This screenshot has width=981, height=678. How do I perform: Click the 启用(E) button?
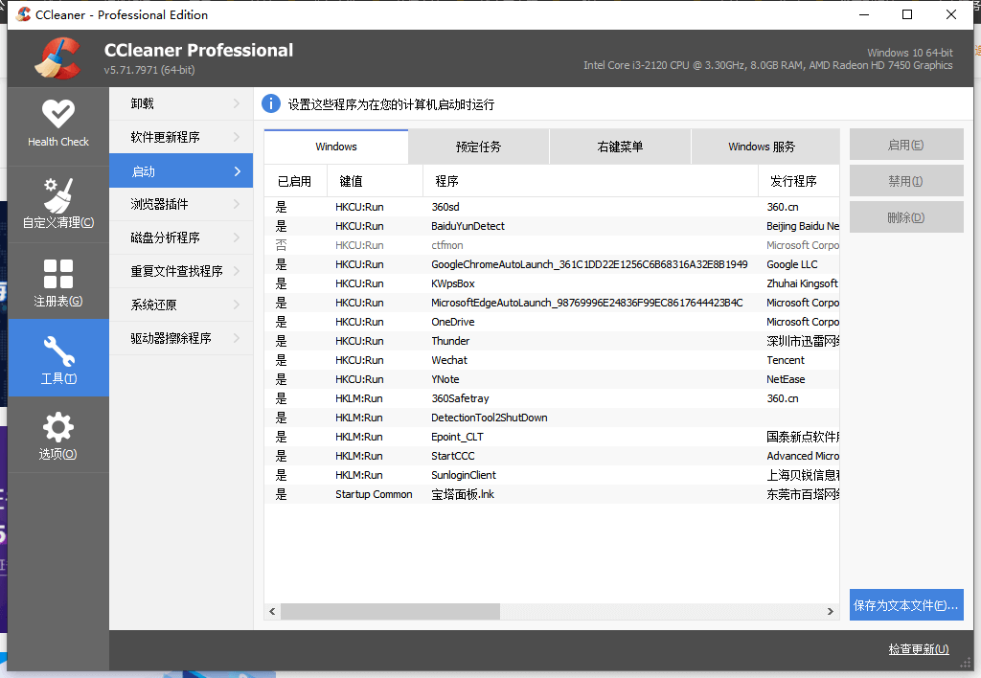[905, 144]
